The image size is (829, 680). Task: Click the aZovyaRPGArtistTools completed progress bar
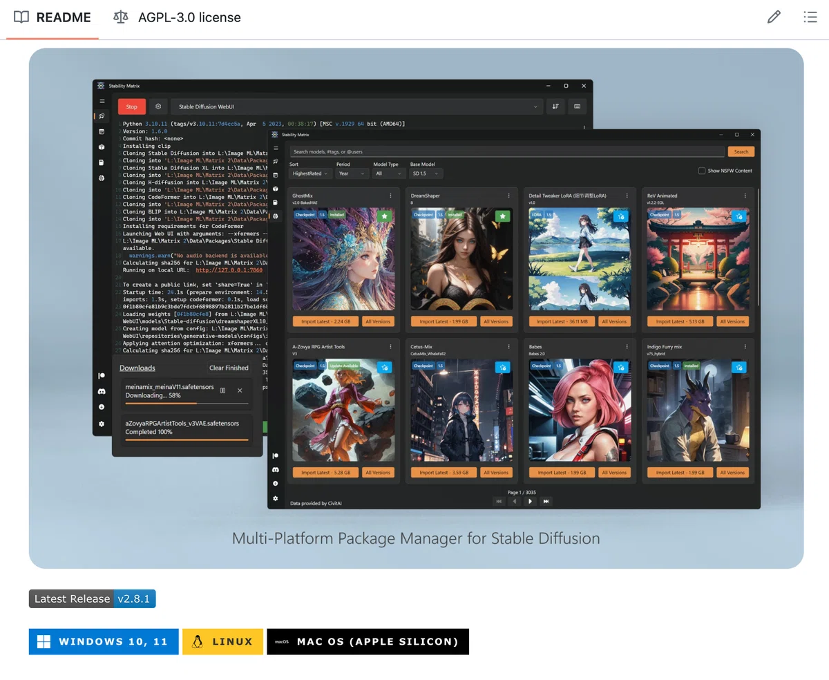tap(187, 440)
